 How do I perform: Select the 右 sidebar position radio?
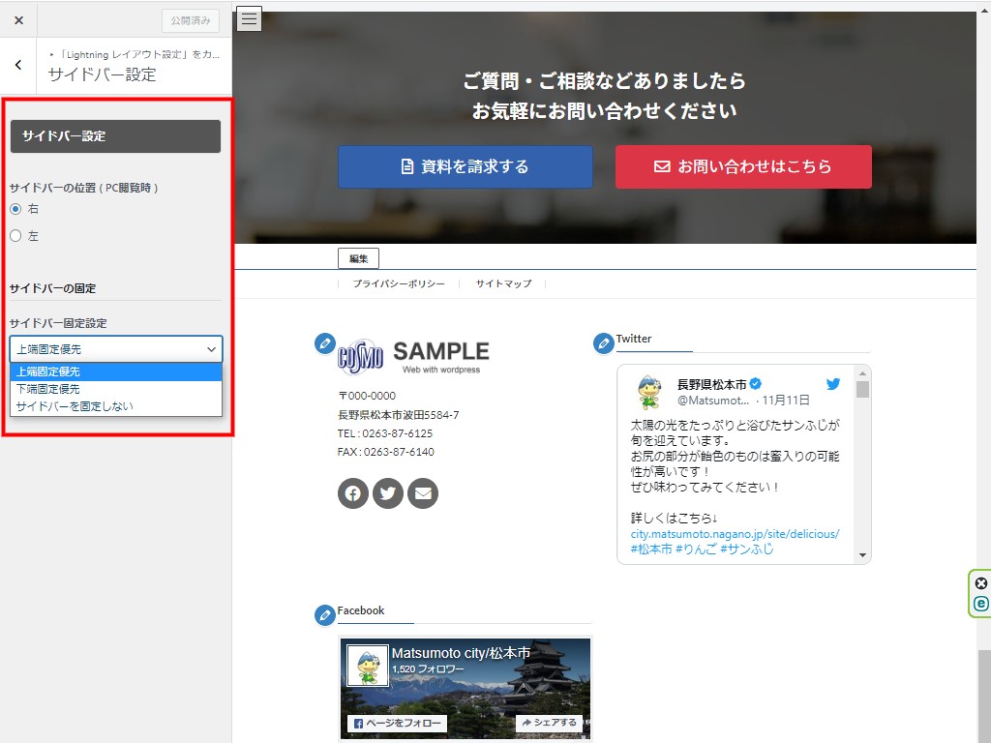(15, 209)
